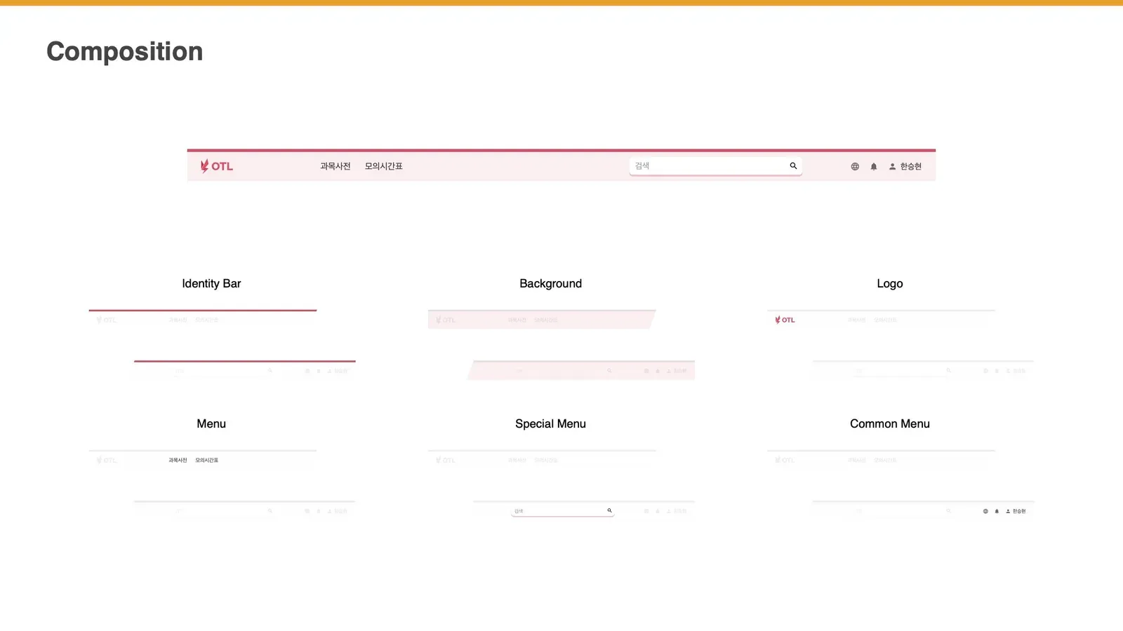1123x631 pixels.
Task: Open notifications bell in the large navbar
Action: [x=874, y=167]
